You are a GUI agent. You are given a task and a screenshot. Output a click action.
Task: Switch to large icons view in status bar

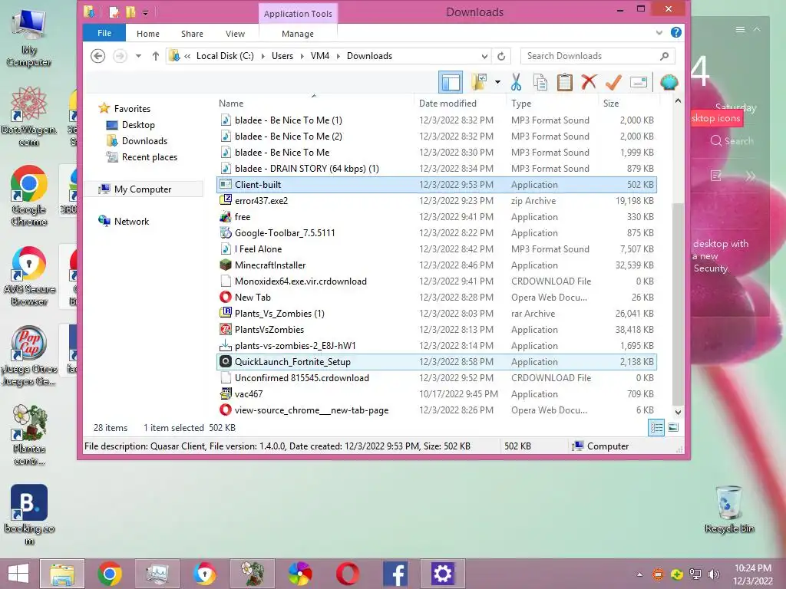tap(673, 427)
